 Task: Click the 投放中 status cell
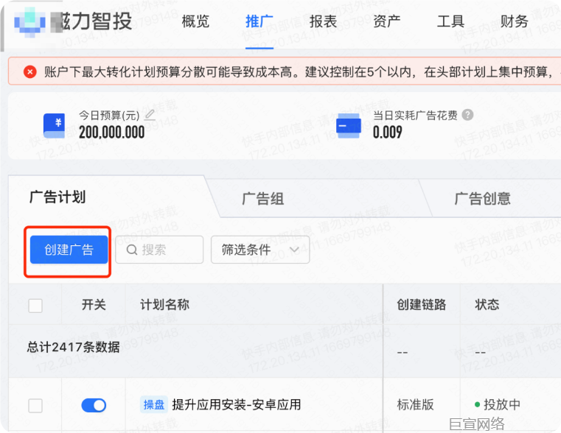coord(498,405)
